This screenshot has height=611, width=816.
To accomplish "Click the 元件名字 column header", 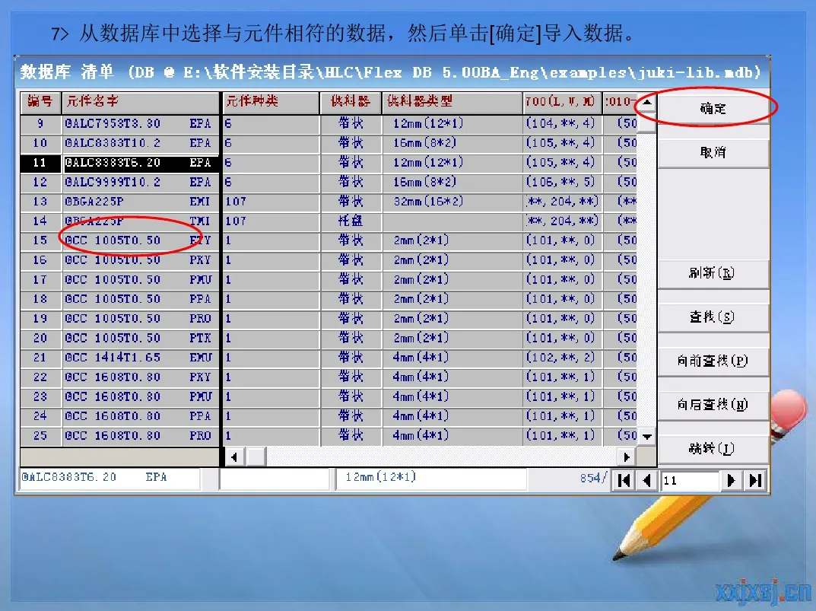I will tap(141, 102).
